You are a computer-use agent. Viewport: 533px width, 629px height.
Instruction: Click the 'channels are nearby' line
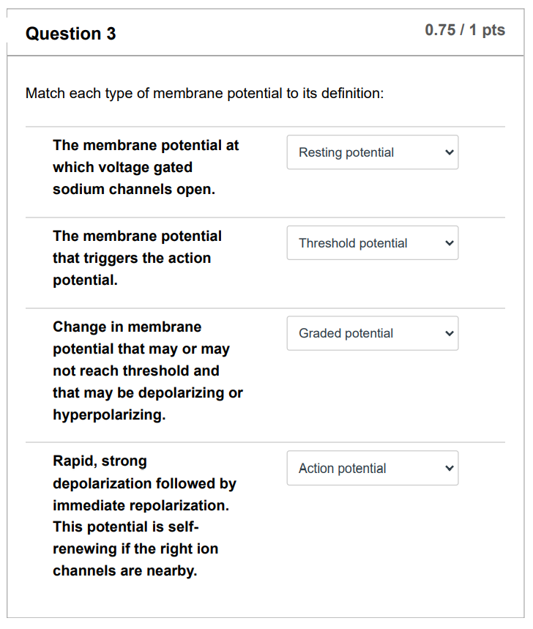124,570
